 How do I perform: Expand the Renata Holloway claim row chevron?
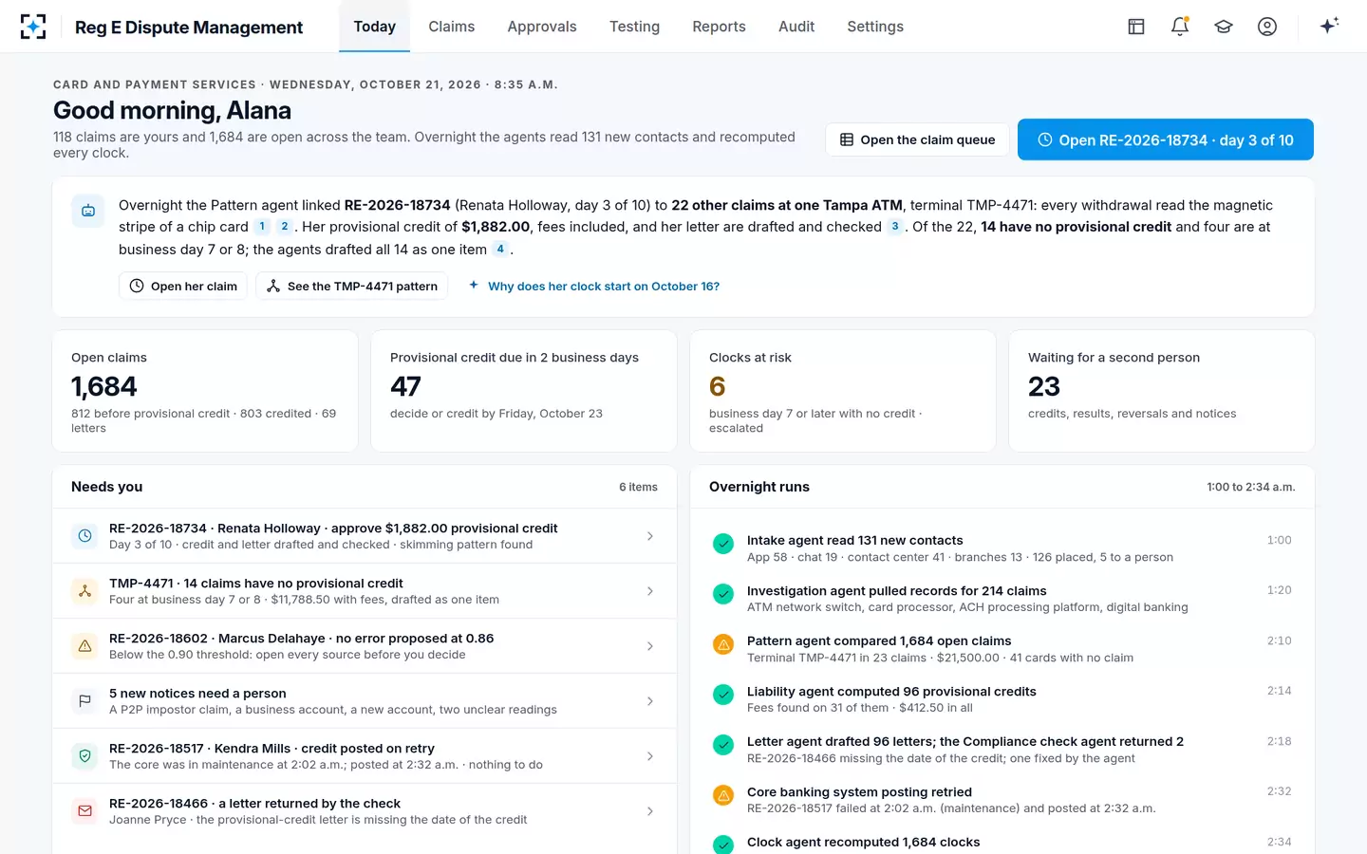point(650,536)
